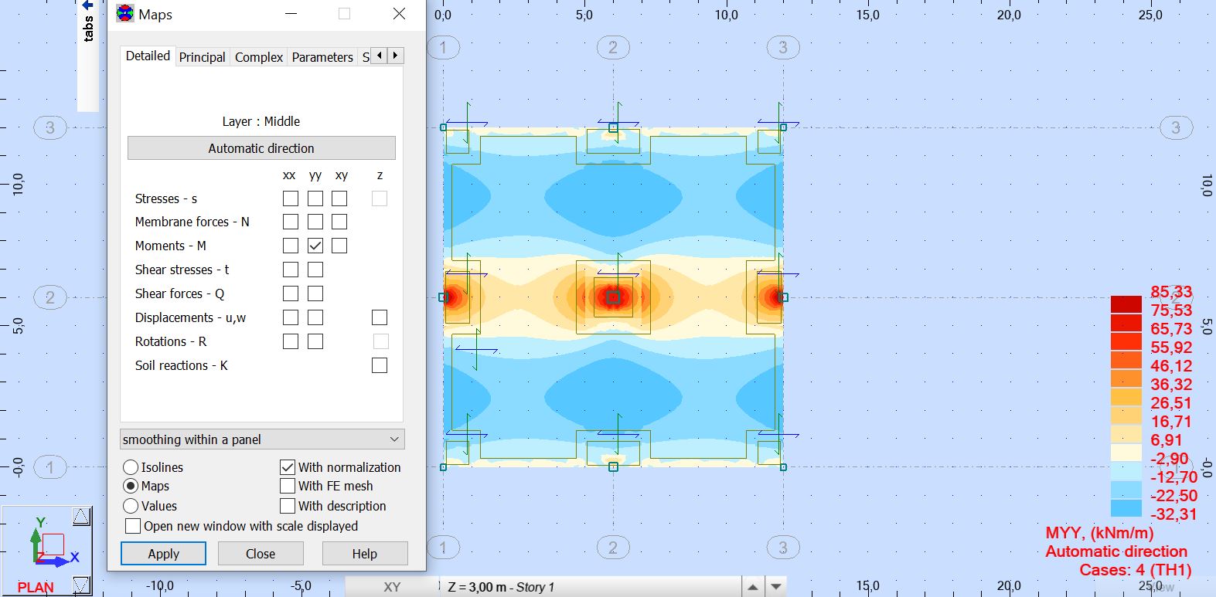Turn off With normalization option
The image size is (1216, 597).
[288, 467]
